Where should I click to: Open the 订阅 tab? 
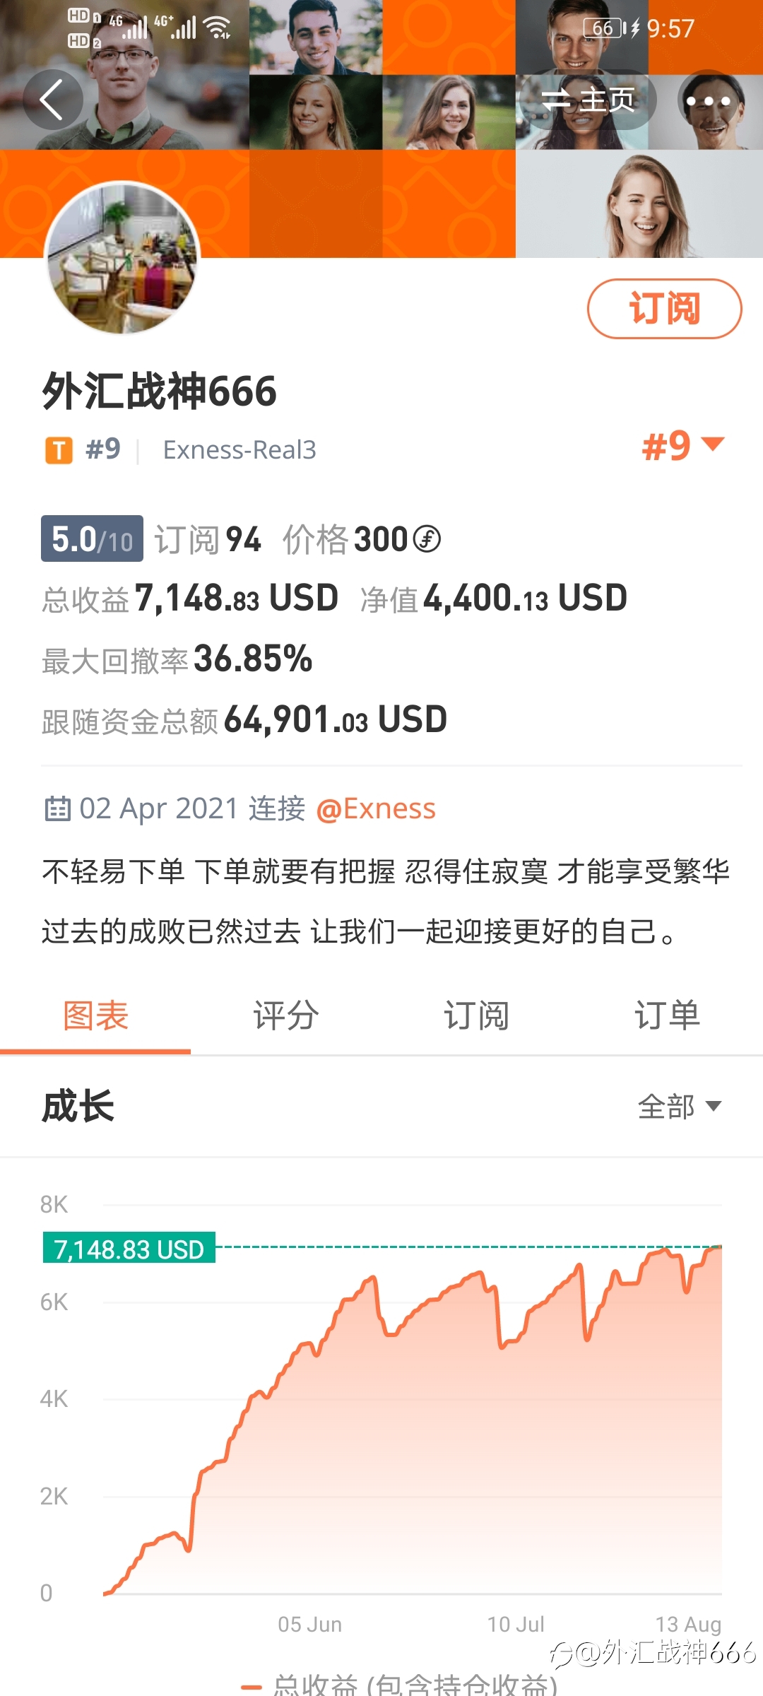coord(476,1015)
